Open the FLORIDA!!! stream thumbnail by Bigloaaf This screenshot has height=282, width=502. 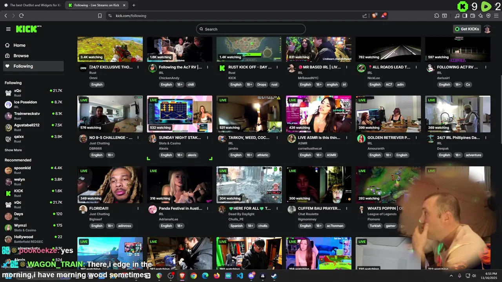[x=110, y=185]
